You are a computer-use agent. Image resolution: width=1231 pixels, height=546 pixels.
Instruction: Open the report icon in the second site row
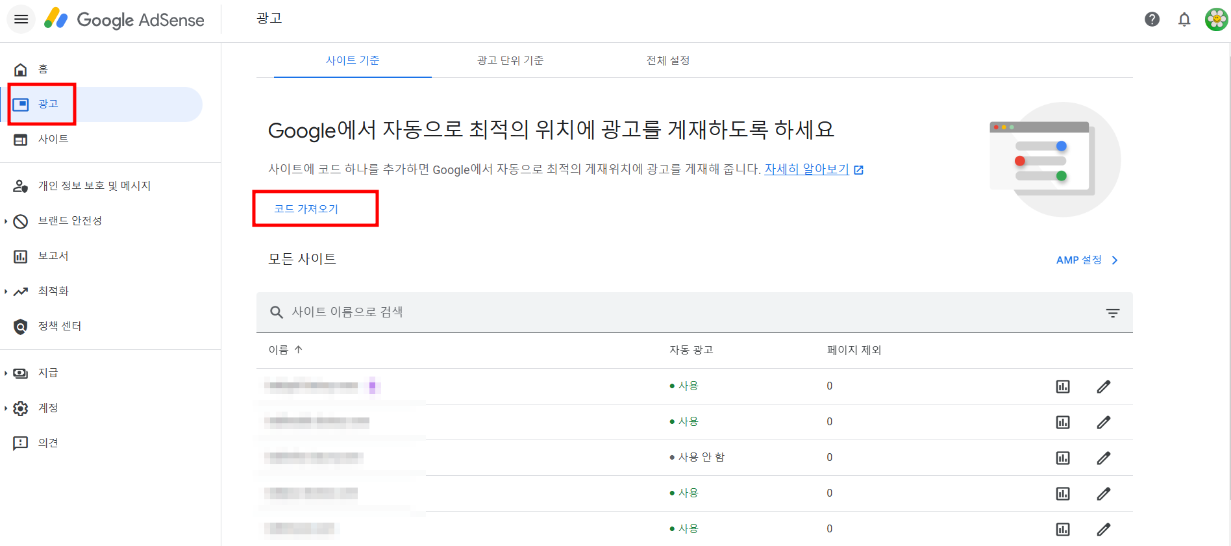1063,423
